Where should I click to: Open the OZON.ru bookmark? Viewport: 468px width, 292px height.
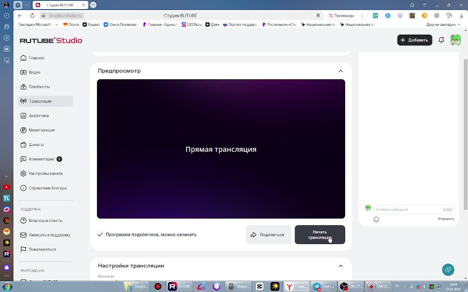coord(192,25)
